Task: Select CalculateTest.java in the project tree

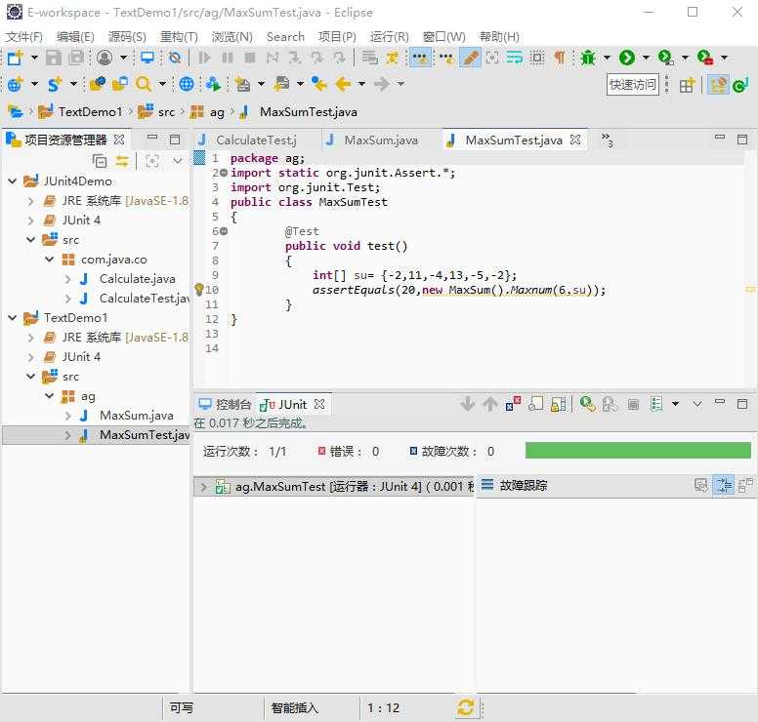Action: pos(144,299)
